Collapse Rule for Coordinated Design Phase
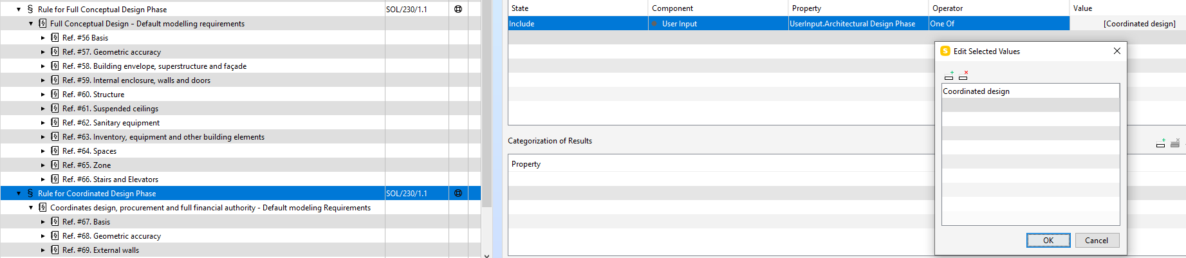The height and width of the screenshot is (258, 1186). click(19, 194)
